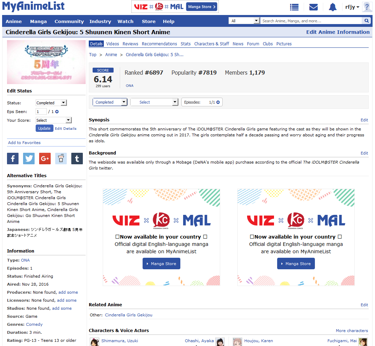
Task: Increment Eps Seen with the plus icon
Action: pos(57,111)
